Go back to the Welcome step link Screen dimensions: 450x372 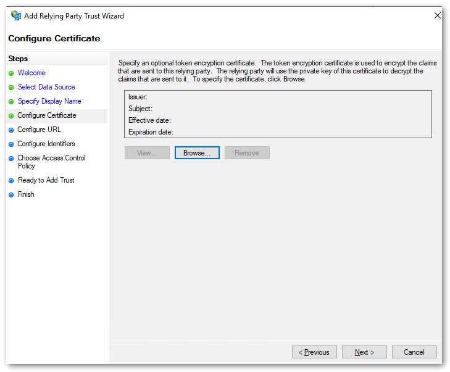coord(31,73)
